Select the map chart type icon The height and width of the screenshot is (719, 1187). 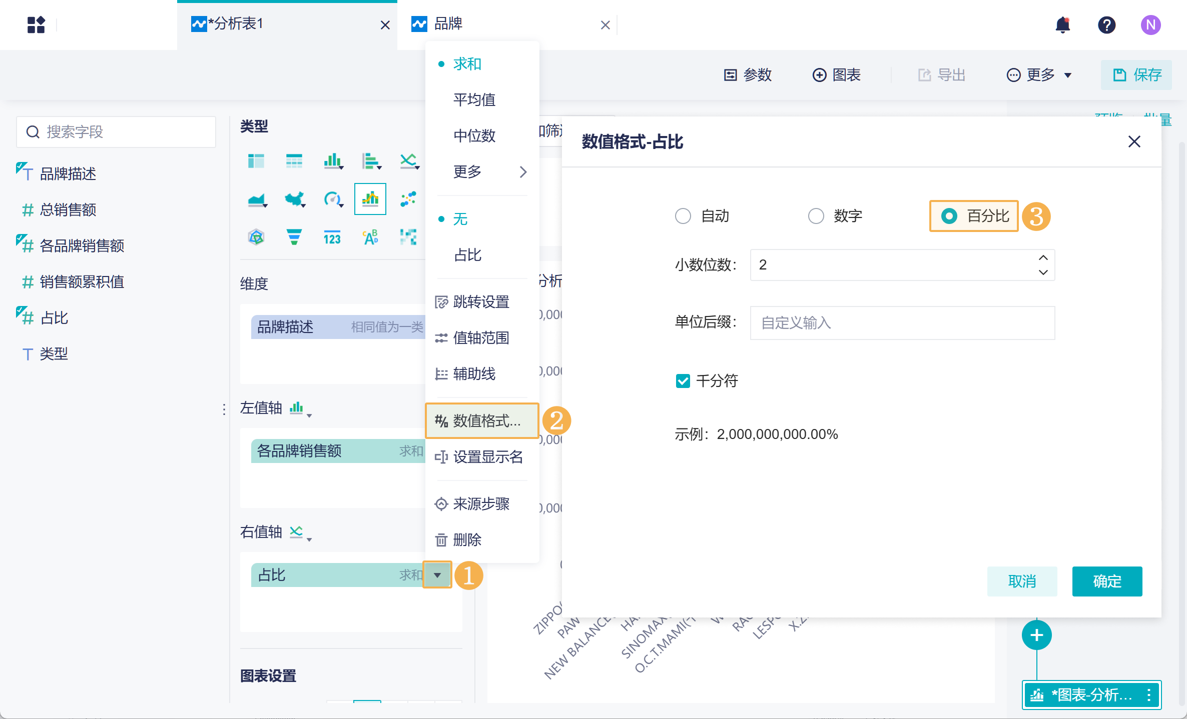click(x=295, y=199)
